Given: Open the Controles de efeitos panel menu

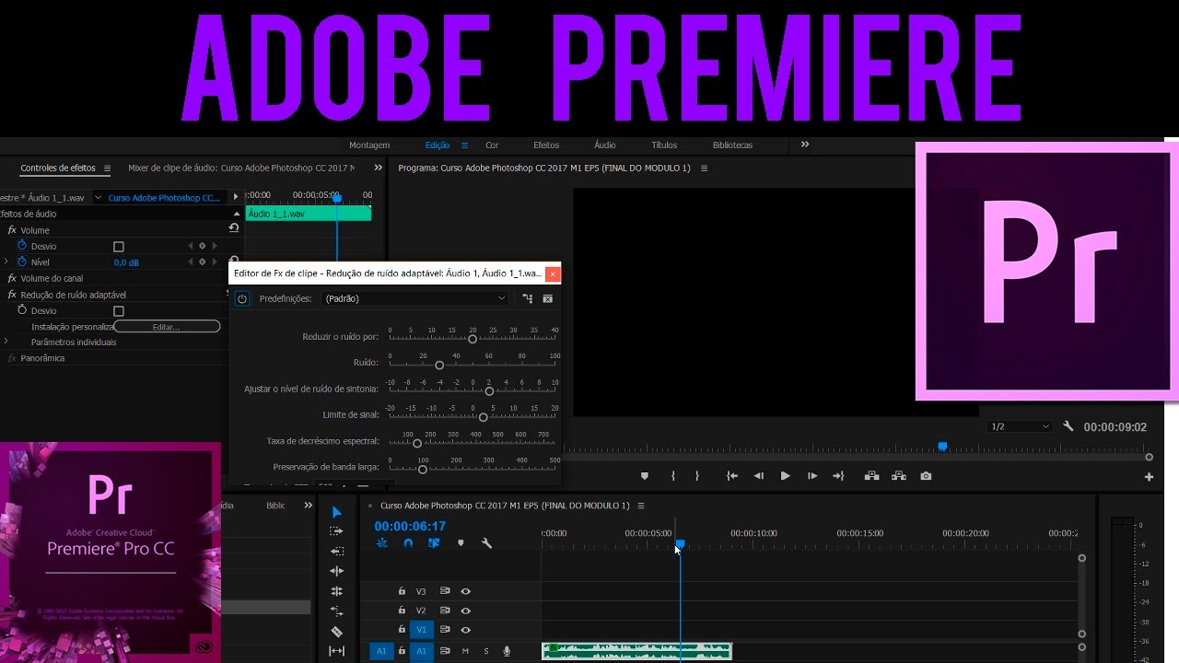Looking at the screenshot, I should coord(107,169).
